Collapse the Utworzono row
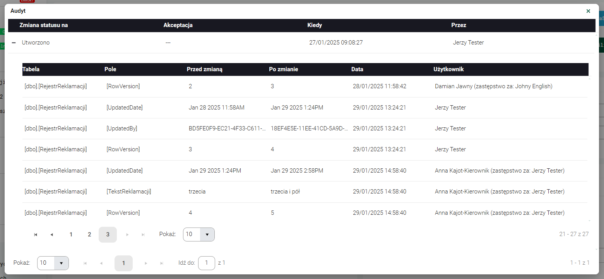Image resolution: width=604 pixels, height=279 pixels. (x=14, y=43)
